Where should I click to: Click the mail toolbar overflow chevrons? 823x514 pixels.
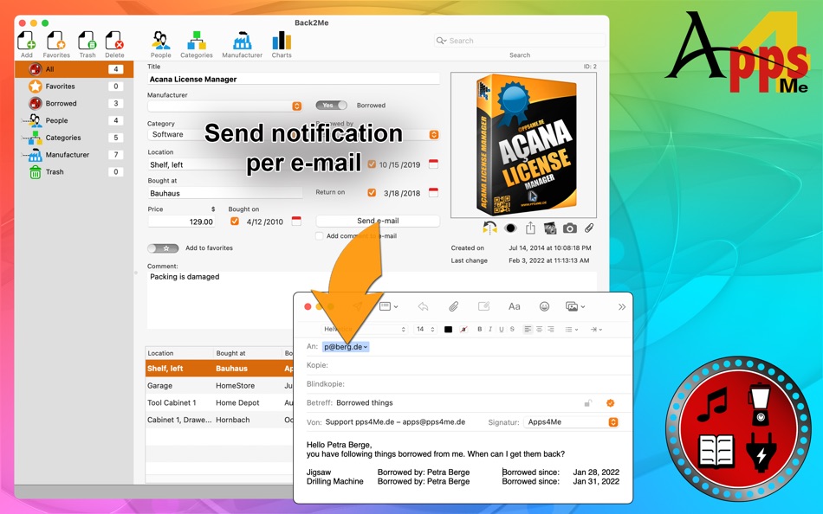click(x=622, y=307)
